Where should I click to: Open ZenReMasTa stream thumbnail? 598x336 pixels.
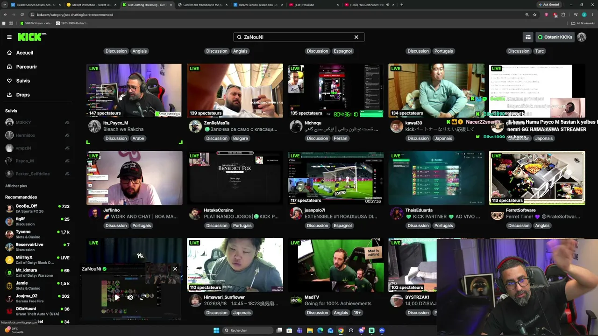pyautogui.click(x=235, y=91)
